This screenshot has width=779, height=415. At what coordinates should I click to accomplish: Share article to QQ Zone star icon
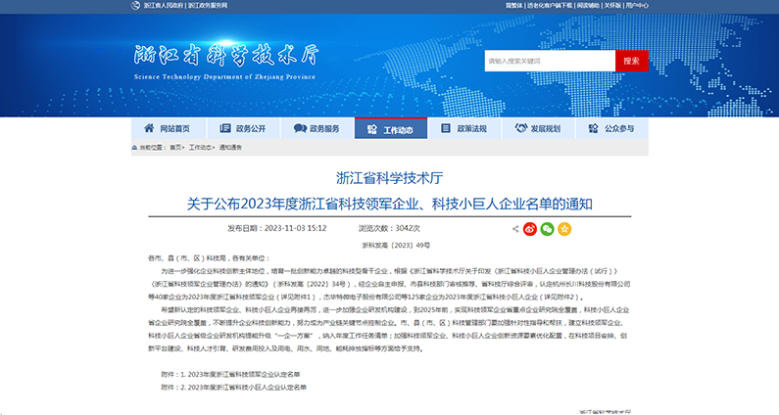[564, 229]
